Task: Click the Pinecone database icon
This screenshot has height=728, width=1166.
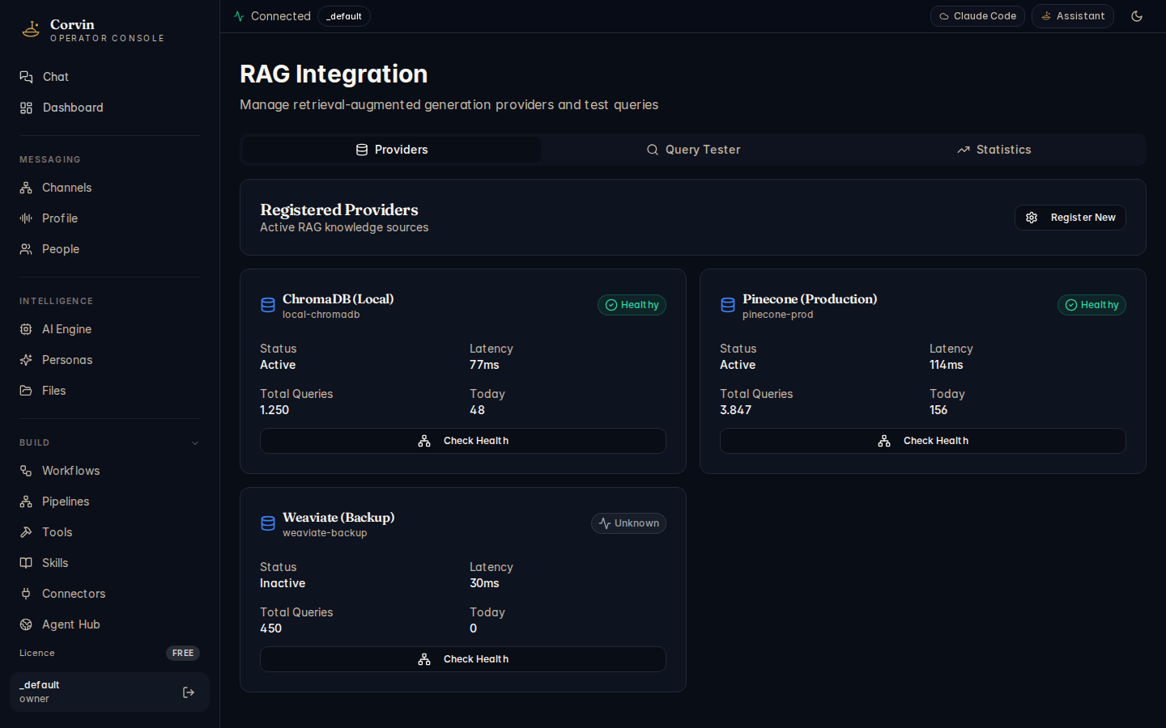Action: [728, 305]
